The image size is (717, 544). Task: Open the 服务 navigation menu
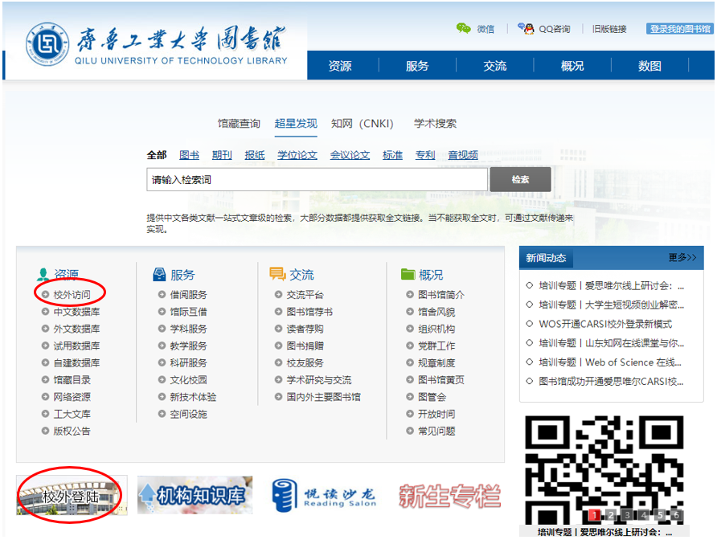[417, 66]
